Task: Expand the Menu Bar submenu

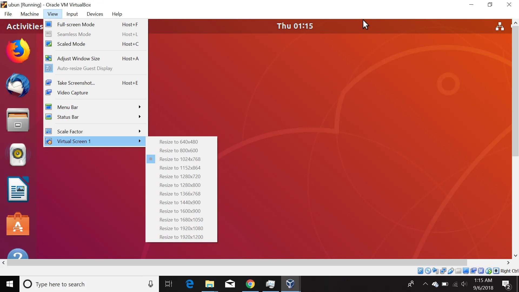Action: point(95,107)
